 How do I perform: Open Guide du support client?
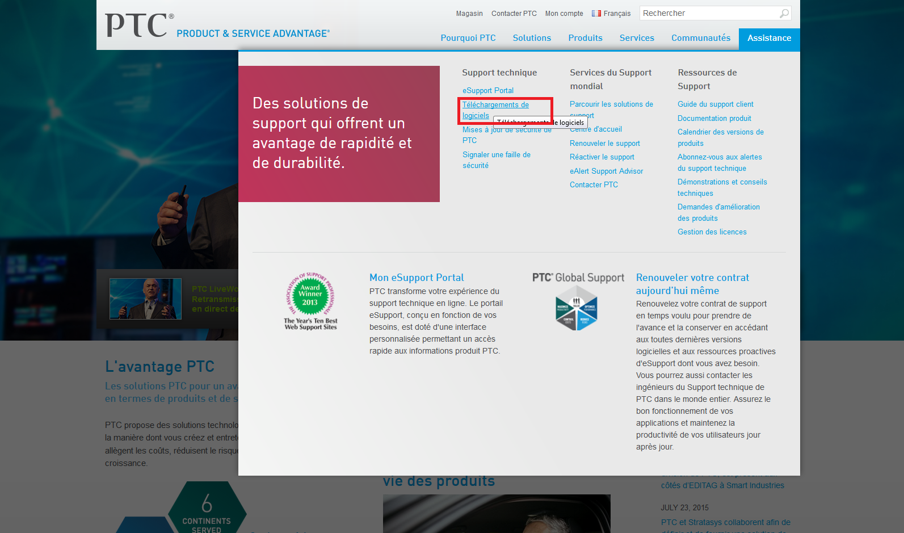[716, 104]
